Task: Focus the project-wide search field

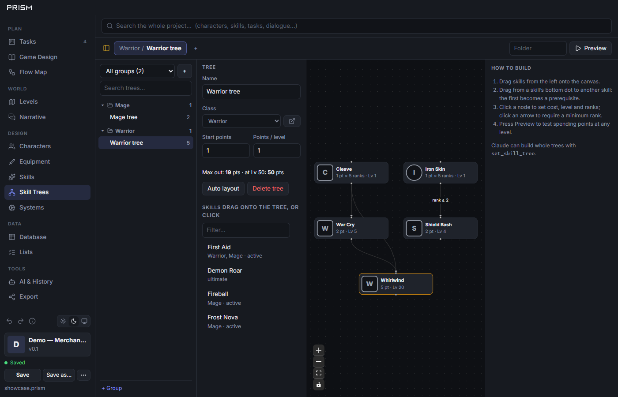Action: pos(357,26)
